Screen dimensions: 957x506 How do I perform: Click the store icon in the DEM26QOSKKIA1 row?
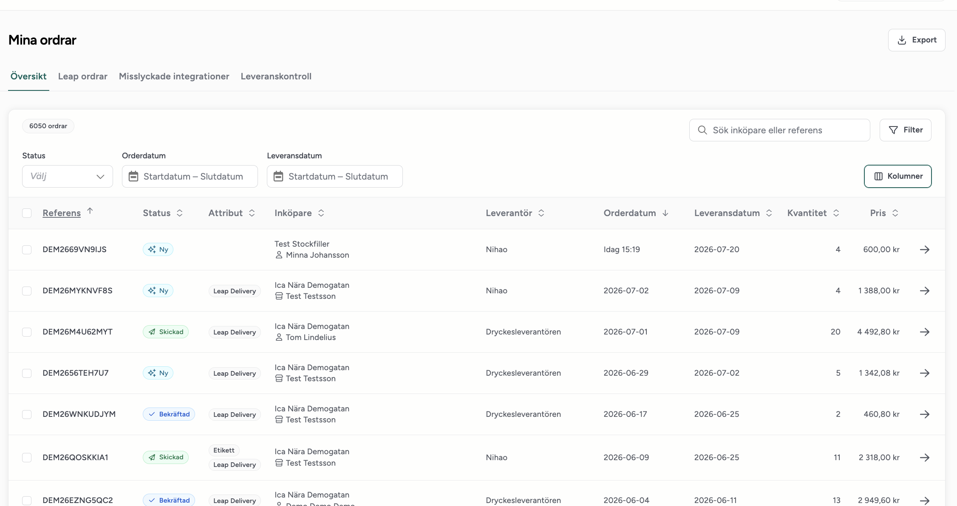point(279,463)
